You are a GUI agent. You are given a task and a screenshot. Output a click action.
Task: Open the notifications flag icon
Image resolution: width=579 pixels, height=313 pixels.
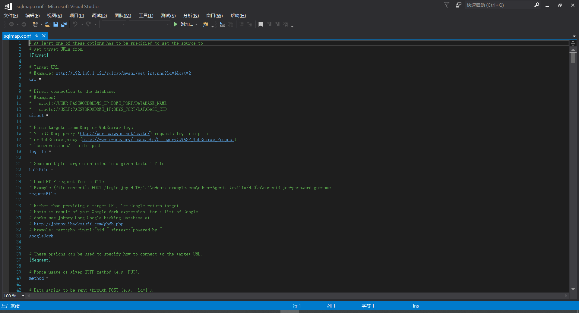pos(447,5)
